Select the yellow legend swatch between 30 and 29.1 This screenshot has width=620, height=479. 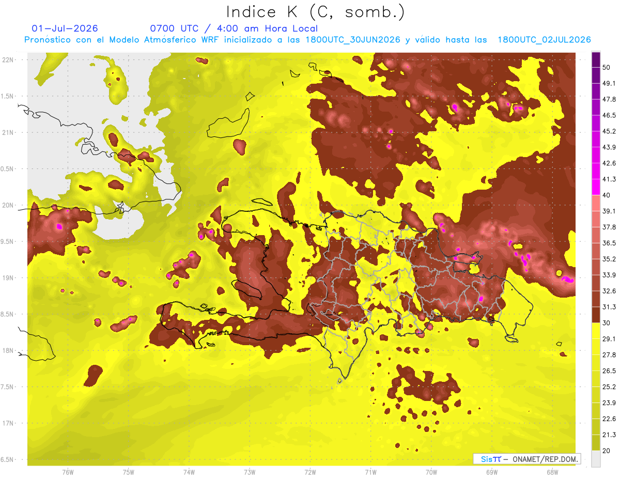(596, 331)
